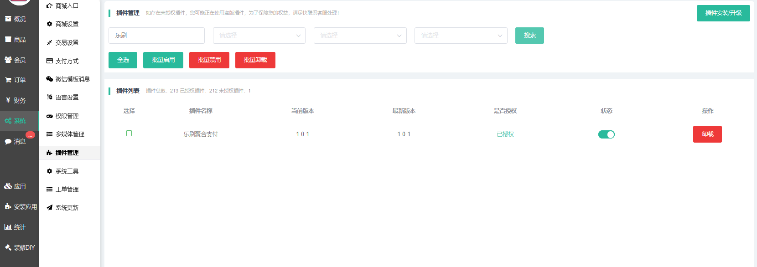Open the 订单 orders cart icon
Image resolution: width=757 pixels, height=267 pixels.
[8, 80]
